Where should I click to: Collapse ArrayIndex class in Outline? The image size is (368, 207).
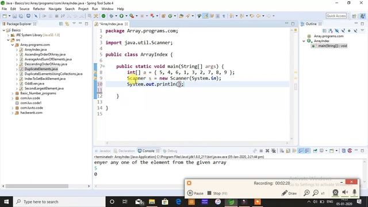coord(304,41)
